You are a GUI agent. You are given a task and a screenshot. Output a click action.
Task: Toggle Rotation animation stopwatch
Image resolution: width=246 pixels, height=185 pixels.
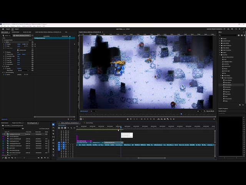6,52
